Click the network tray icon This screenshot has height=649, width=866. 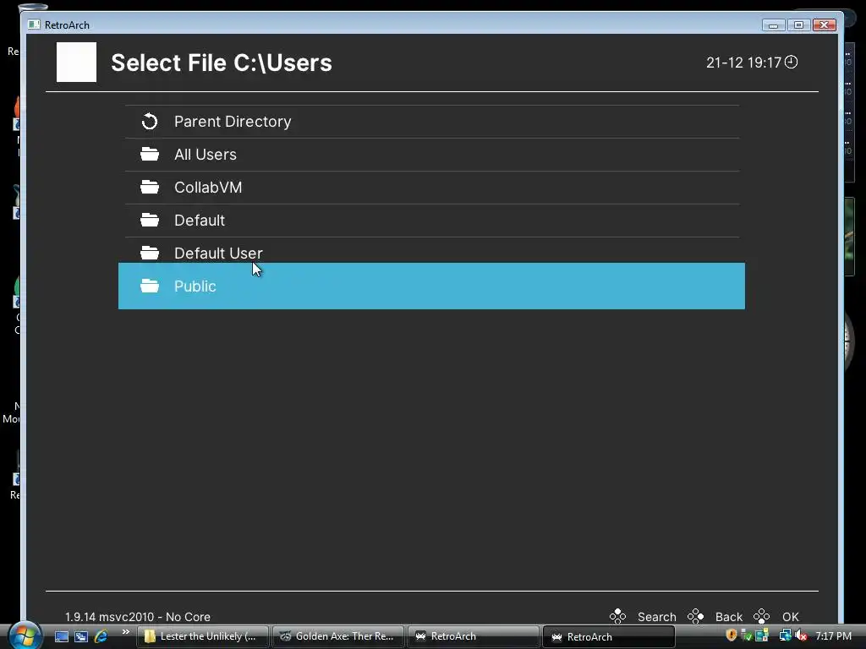pyautogui.click(x=785, y=635)
